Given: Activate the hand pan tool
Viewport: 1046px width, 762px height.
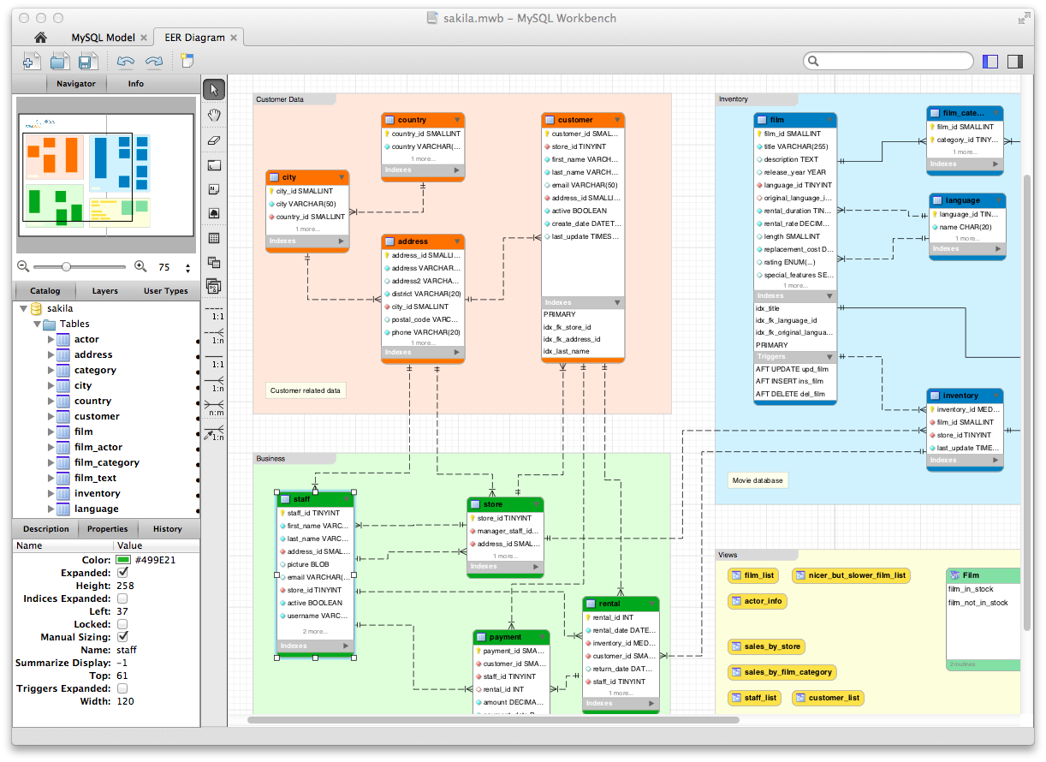Looking at the screenshot, I should coord(214,114).
